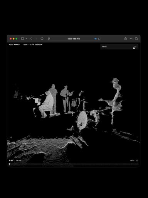Pause playback with the pause icon
This screenshot has width=148, height=198.
click(x=137, y=160)
